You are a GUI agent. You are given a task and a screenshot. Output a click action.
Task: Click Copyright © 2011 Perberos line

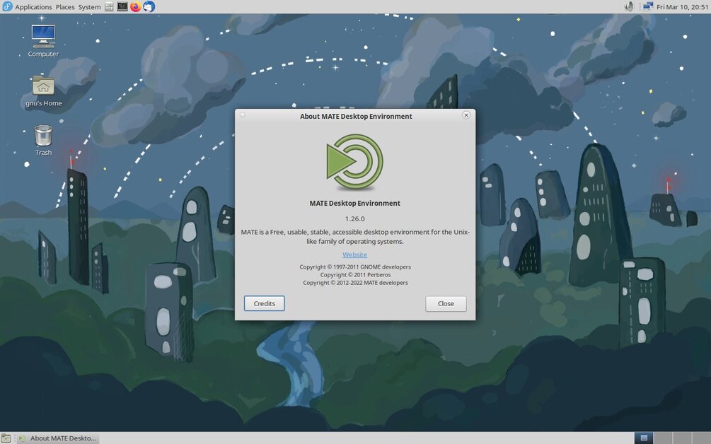click(x=355, y=274)
